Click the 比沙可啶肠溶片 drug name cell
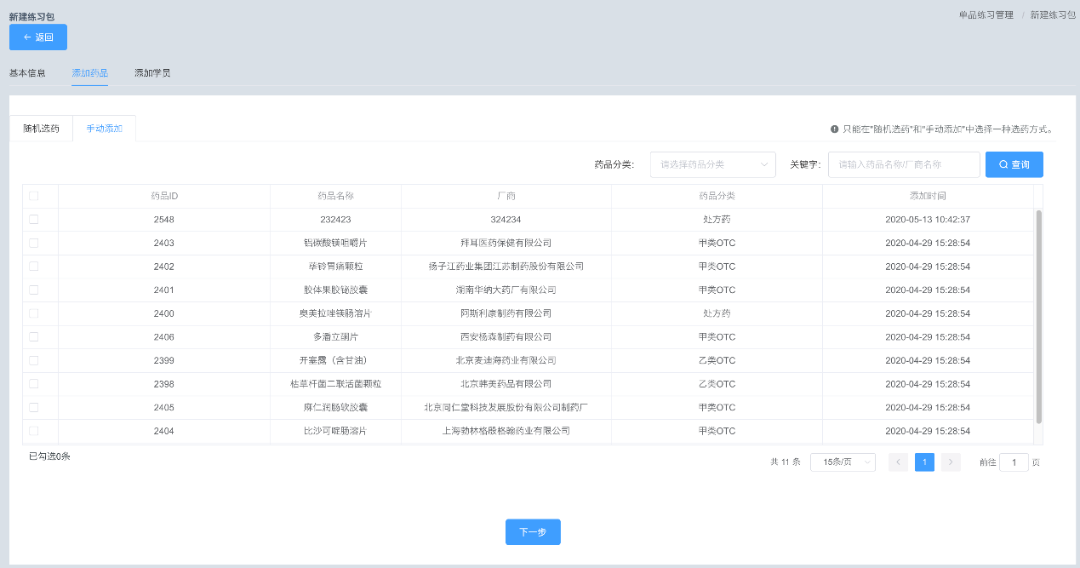The image size is (1080, 568). [335, 431]
